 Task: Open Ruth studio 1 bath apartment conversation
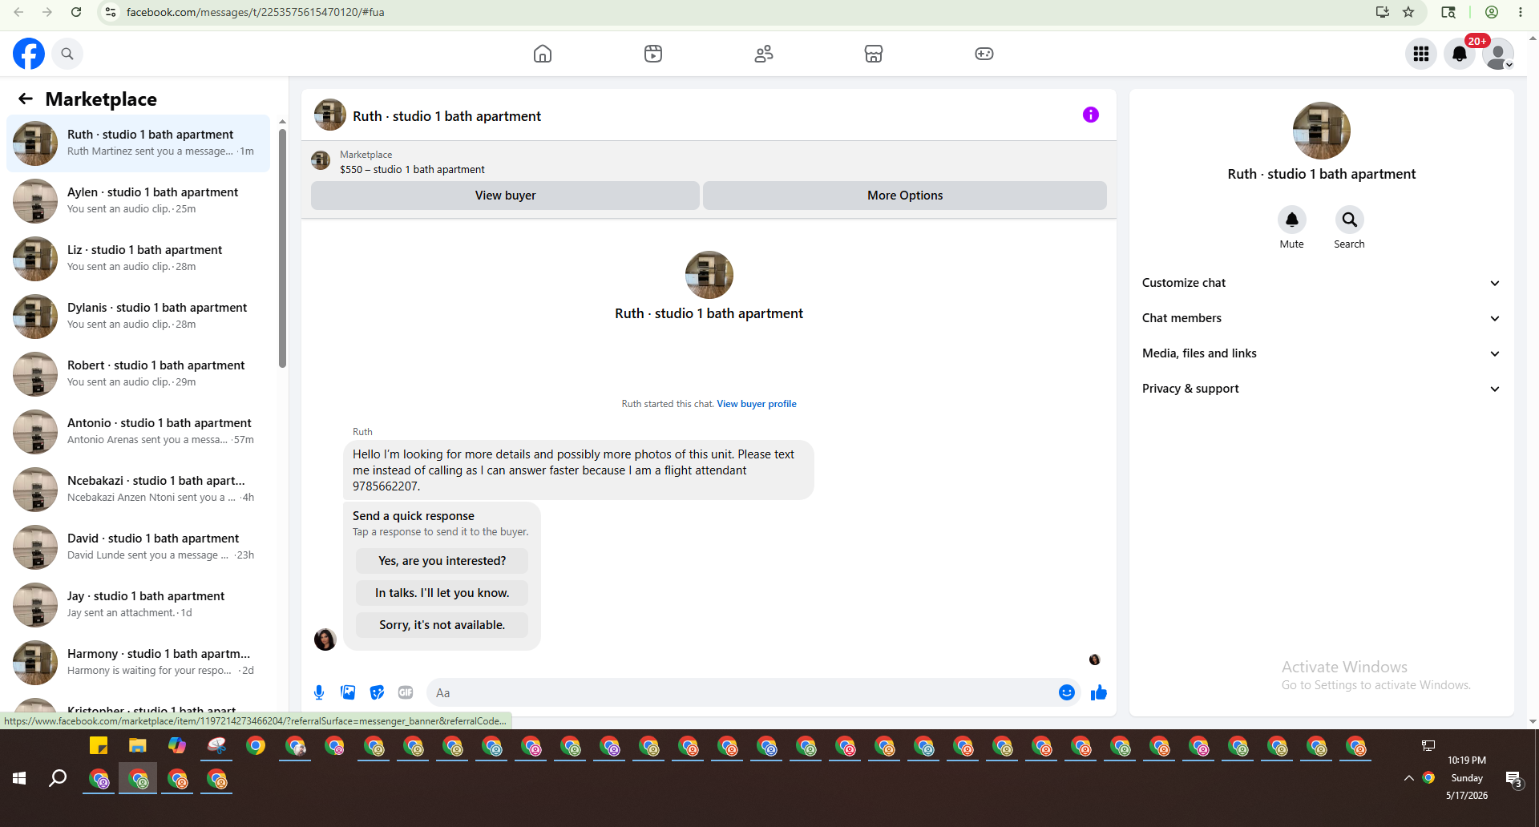pos(139,143)
